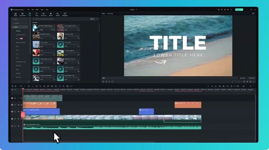The height and width of the screenshot is (150, 269).
Task: Toggle visibility of the top video track
Action: (21, 98)
